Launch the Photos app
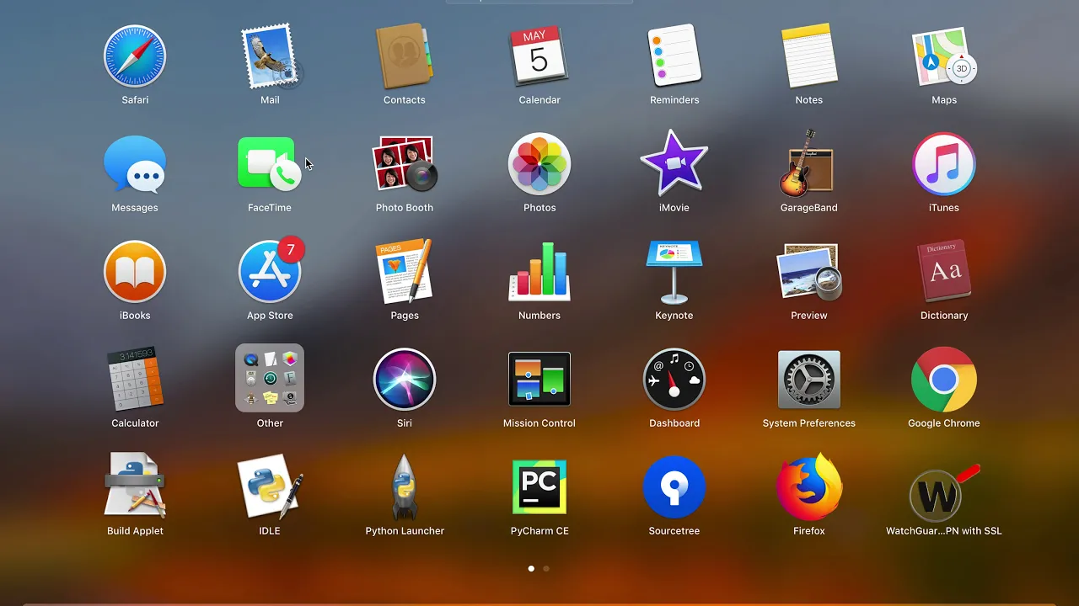The height and width of the screenshot is (606, 1079). click(x=539, y=164)
